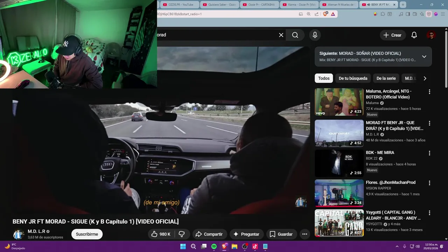Screen dimensions: 448x252
Task: Open Flores JhonMachanProd video thumbnail
Action: click(339, 193)
